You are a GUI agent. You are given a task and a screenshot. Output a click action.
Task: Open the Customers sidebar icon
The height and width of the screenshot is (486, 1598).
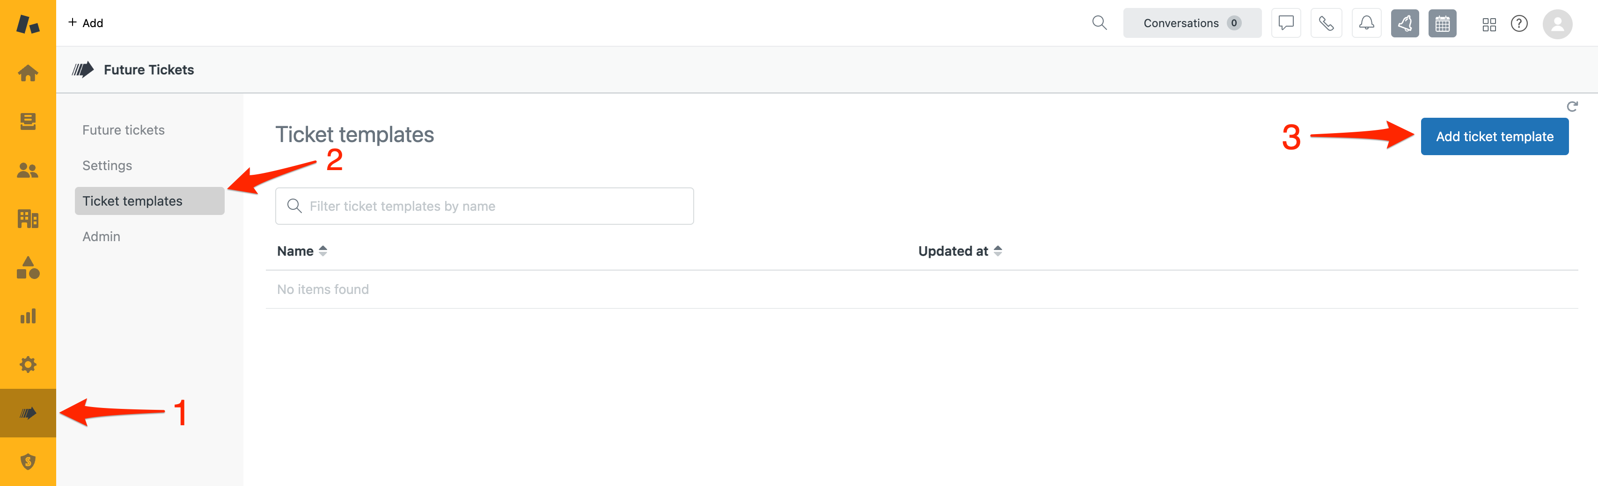[28, 170]
